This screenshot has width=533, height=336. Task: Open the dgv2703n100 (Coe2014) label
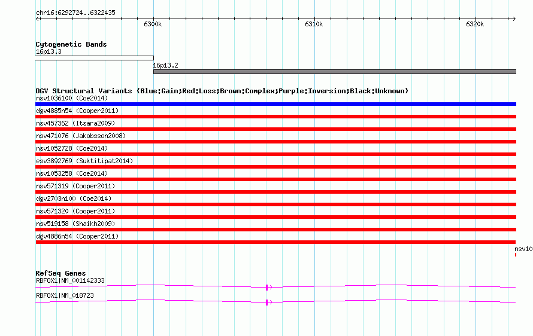pos(74,199)
